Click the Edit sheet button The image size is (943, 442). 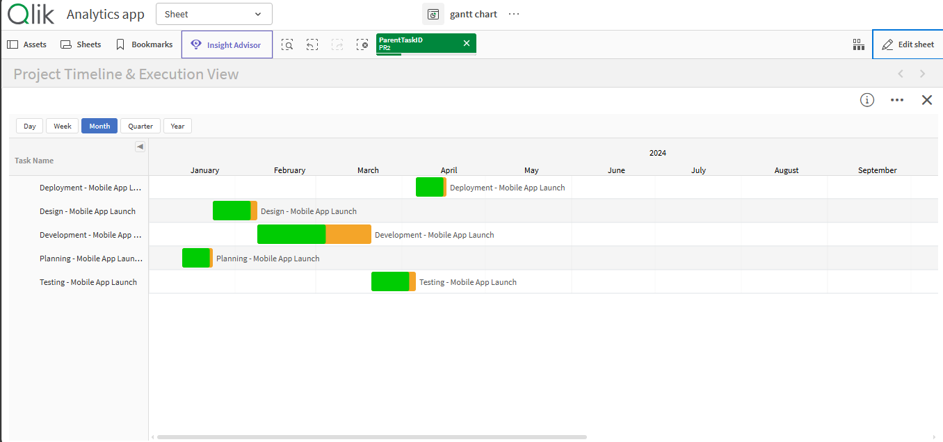point(908,44)
